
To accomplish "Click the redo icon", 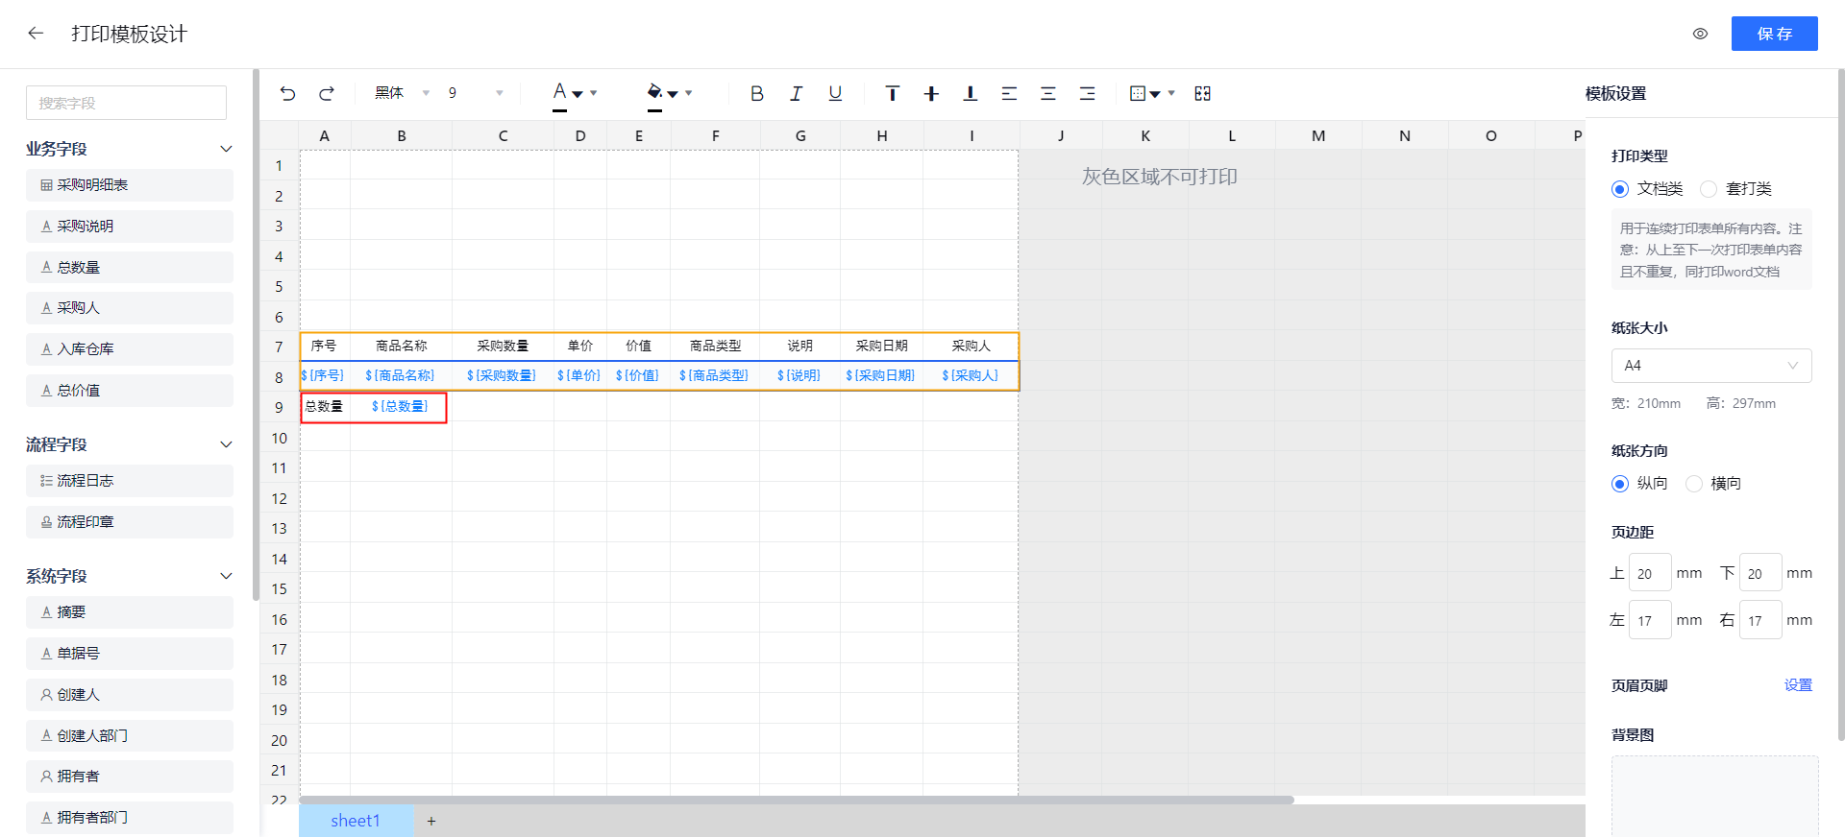I will click(x=327, y=93).
